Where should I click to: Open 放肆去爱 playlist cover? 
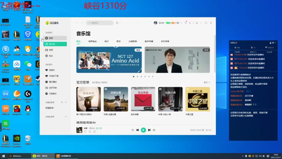tap(116, 99)
